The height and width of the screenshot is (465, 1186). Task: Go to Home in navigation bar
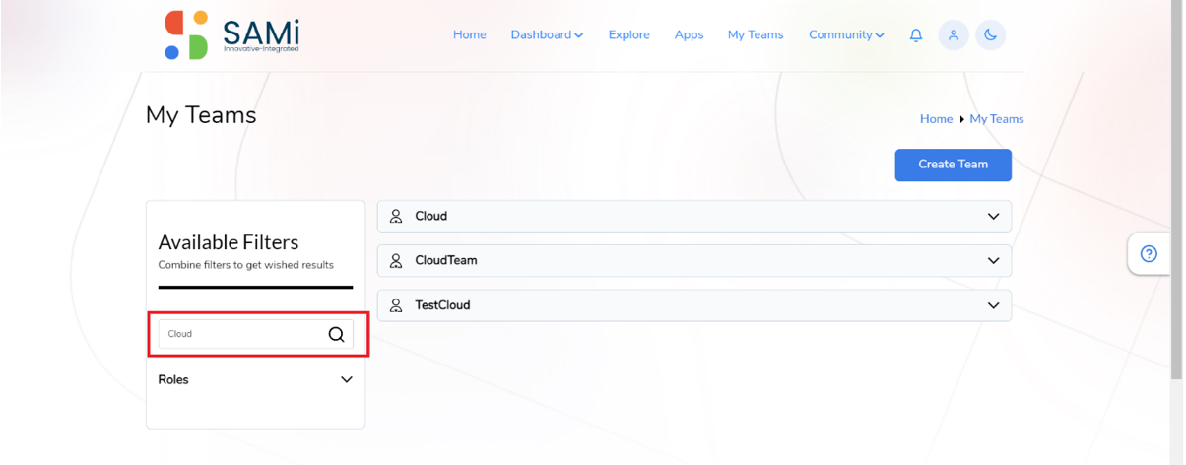[470, 34]
